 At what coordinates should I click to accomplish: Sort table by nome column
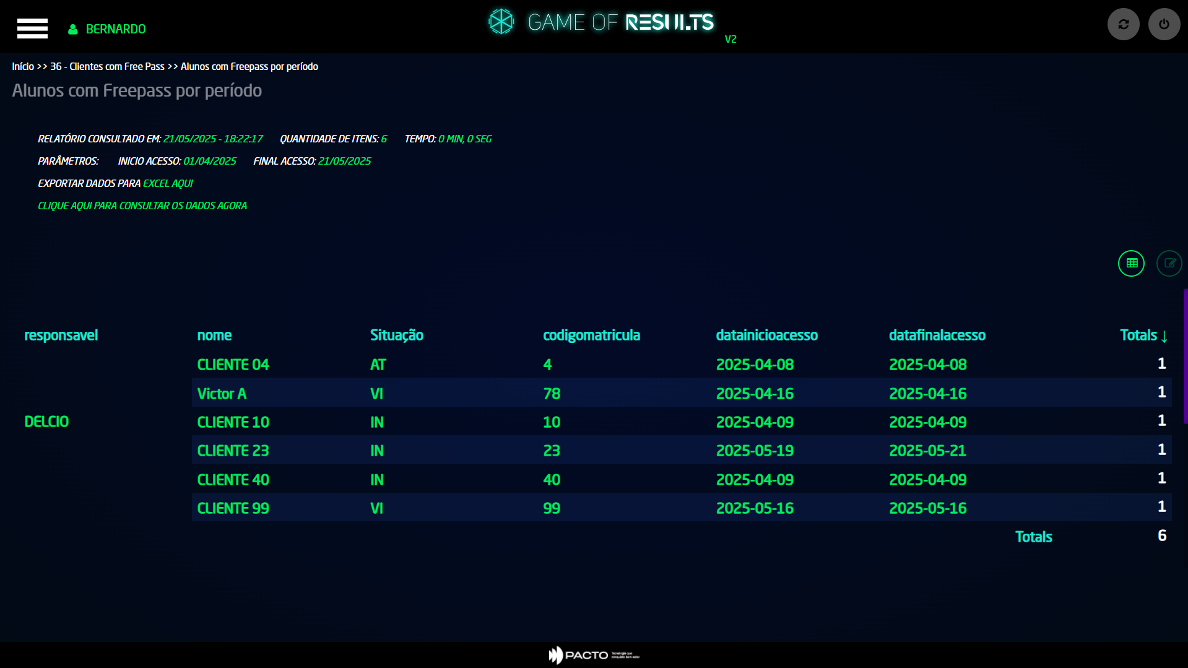click(214, 335)
